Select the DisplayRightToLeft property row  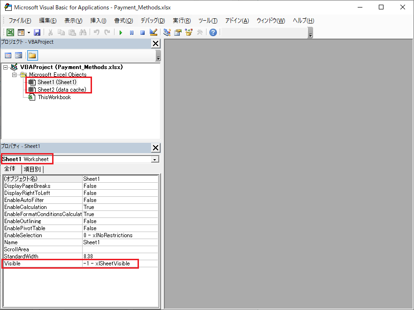coord(81,193)
